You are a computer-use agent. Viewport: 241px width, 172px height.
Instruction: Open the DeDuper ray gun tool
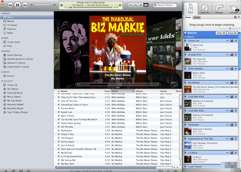(x=219, y=9)
